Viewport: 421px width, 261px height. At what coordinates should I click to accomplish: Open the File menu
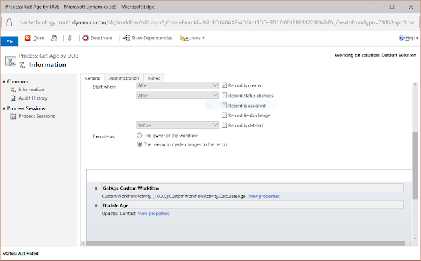click(9, 41)
